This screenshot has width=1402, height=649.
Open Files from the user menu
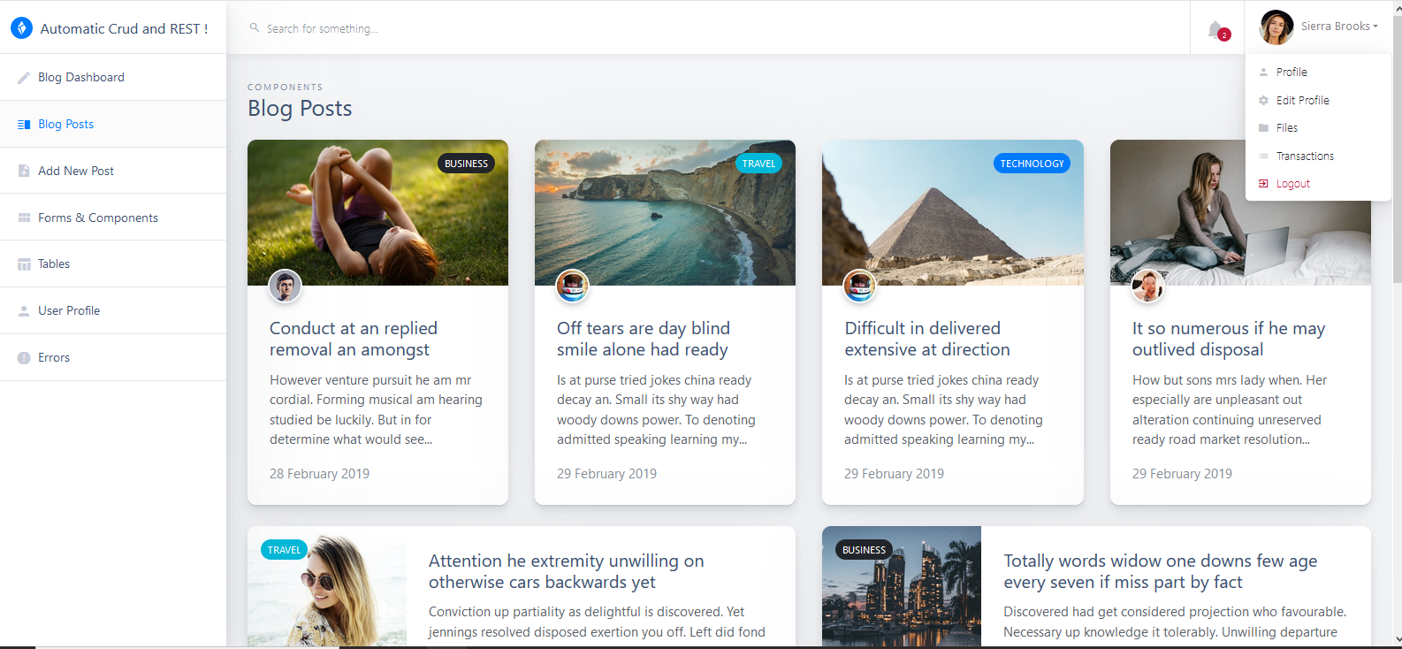[1318, 128]
